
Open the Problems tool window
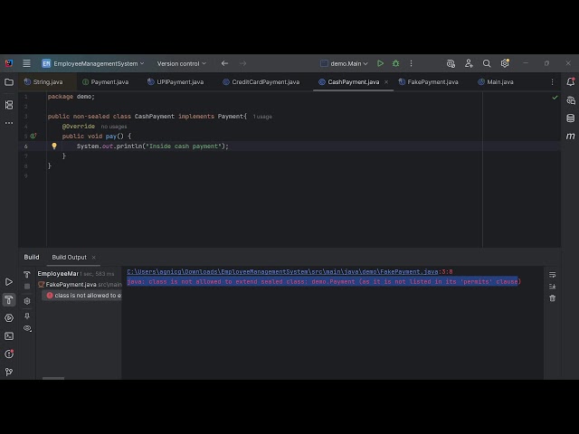pos(9,354)
